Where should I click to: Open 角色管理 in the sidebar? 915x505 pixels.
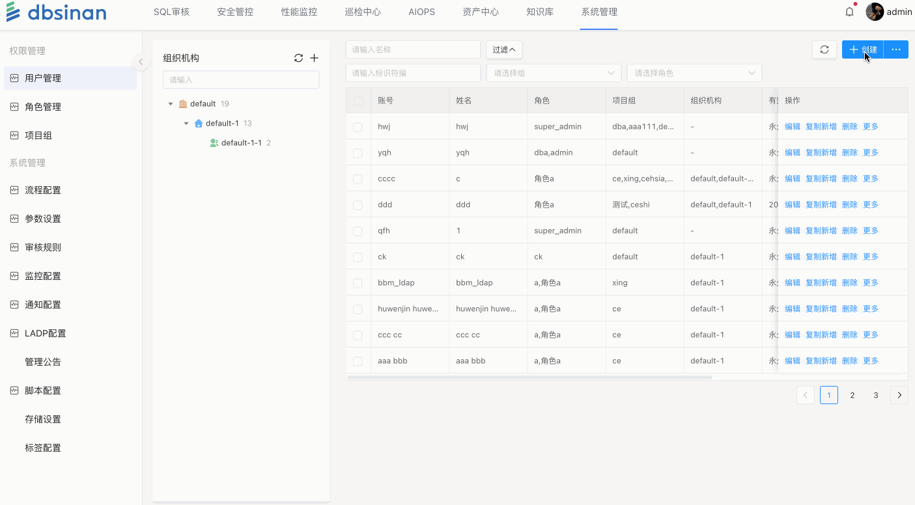point(43,107)
